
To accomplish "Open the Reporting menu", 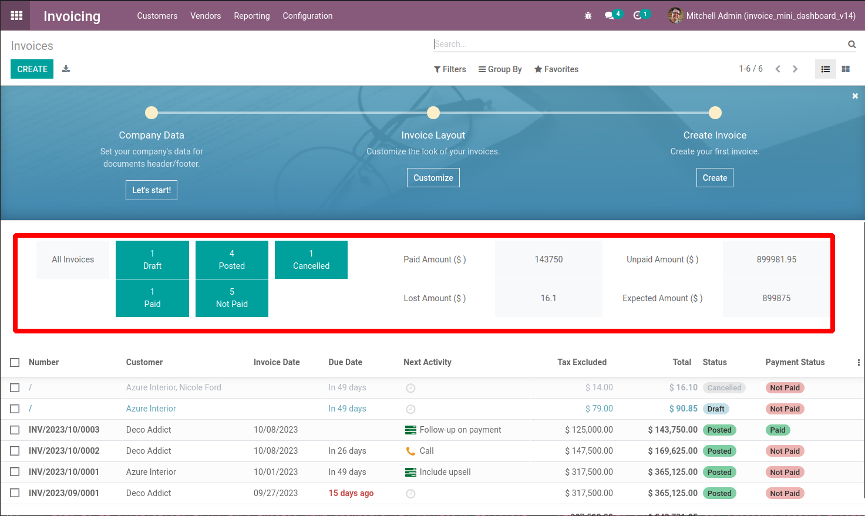I will [x=252, y=16].
